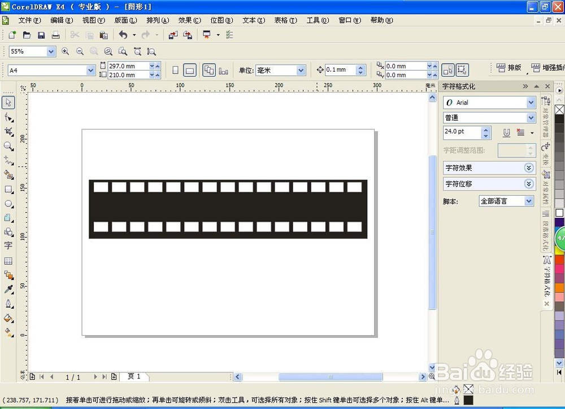Click the Paste icon

click(104, 35)
